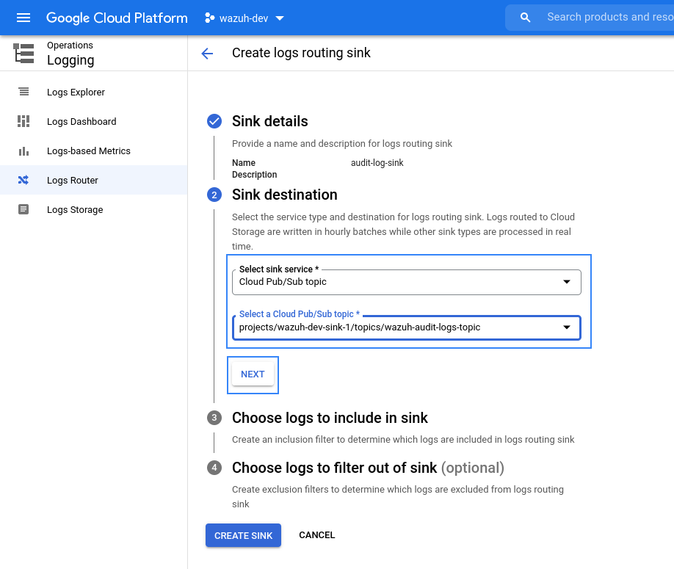This screenshot has width=674, height=569.
Task: Click the Logs Explorer list icon
Action: [23, 92]
